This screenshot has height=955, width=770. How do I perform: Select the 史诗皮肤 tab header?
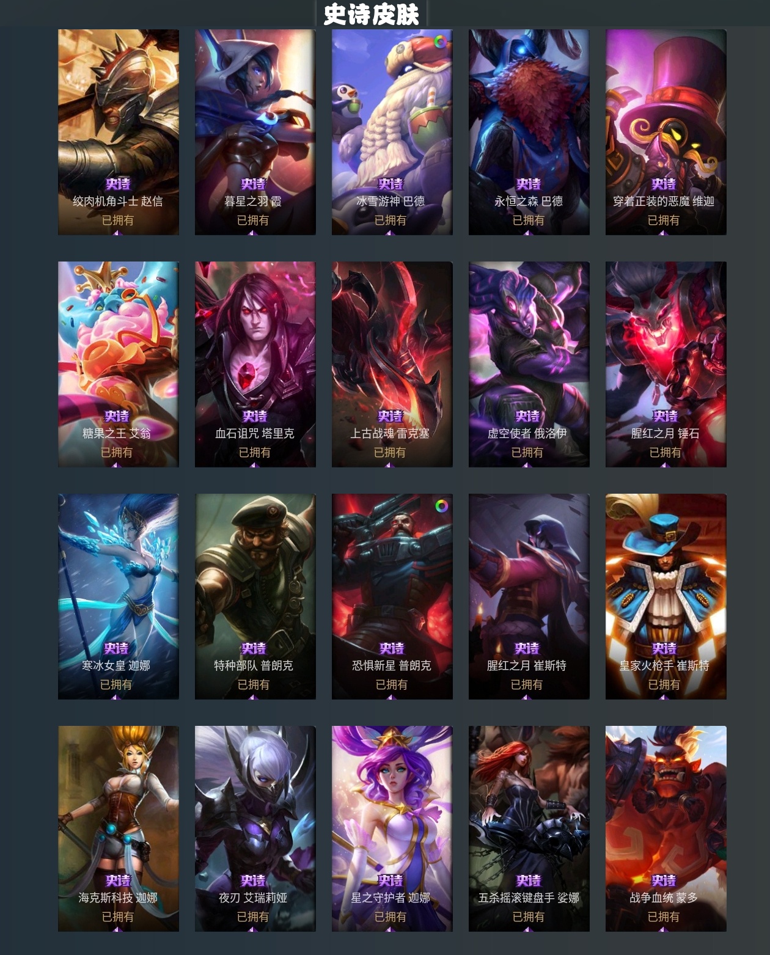371,14
